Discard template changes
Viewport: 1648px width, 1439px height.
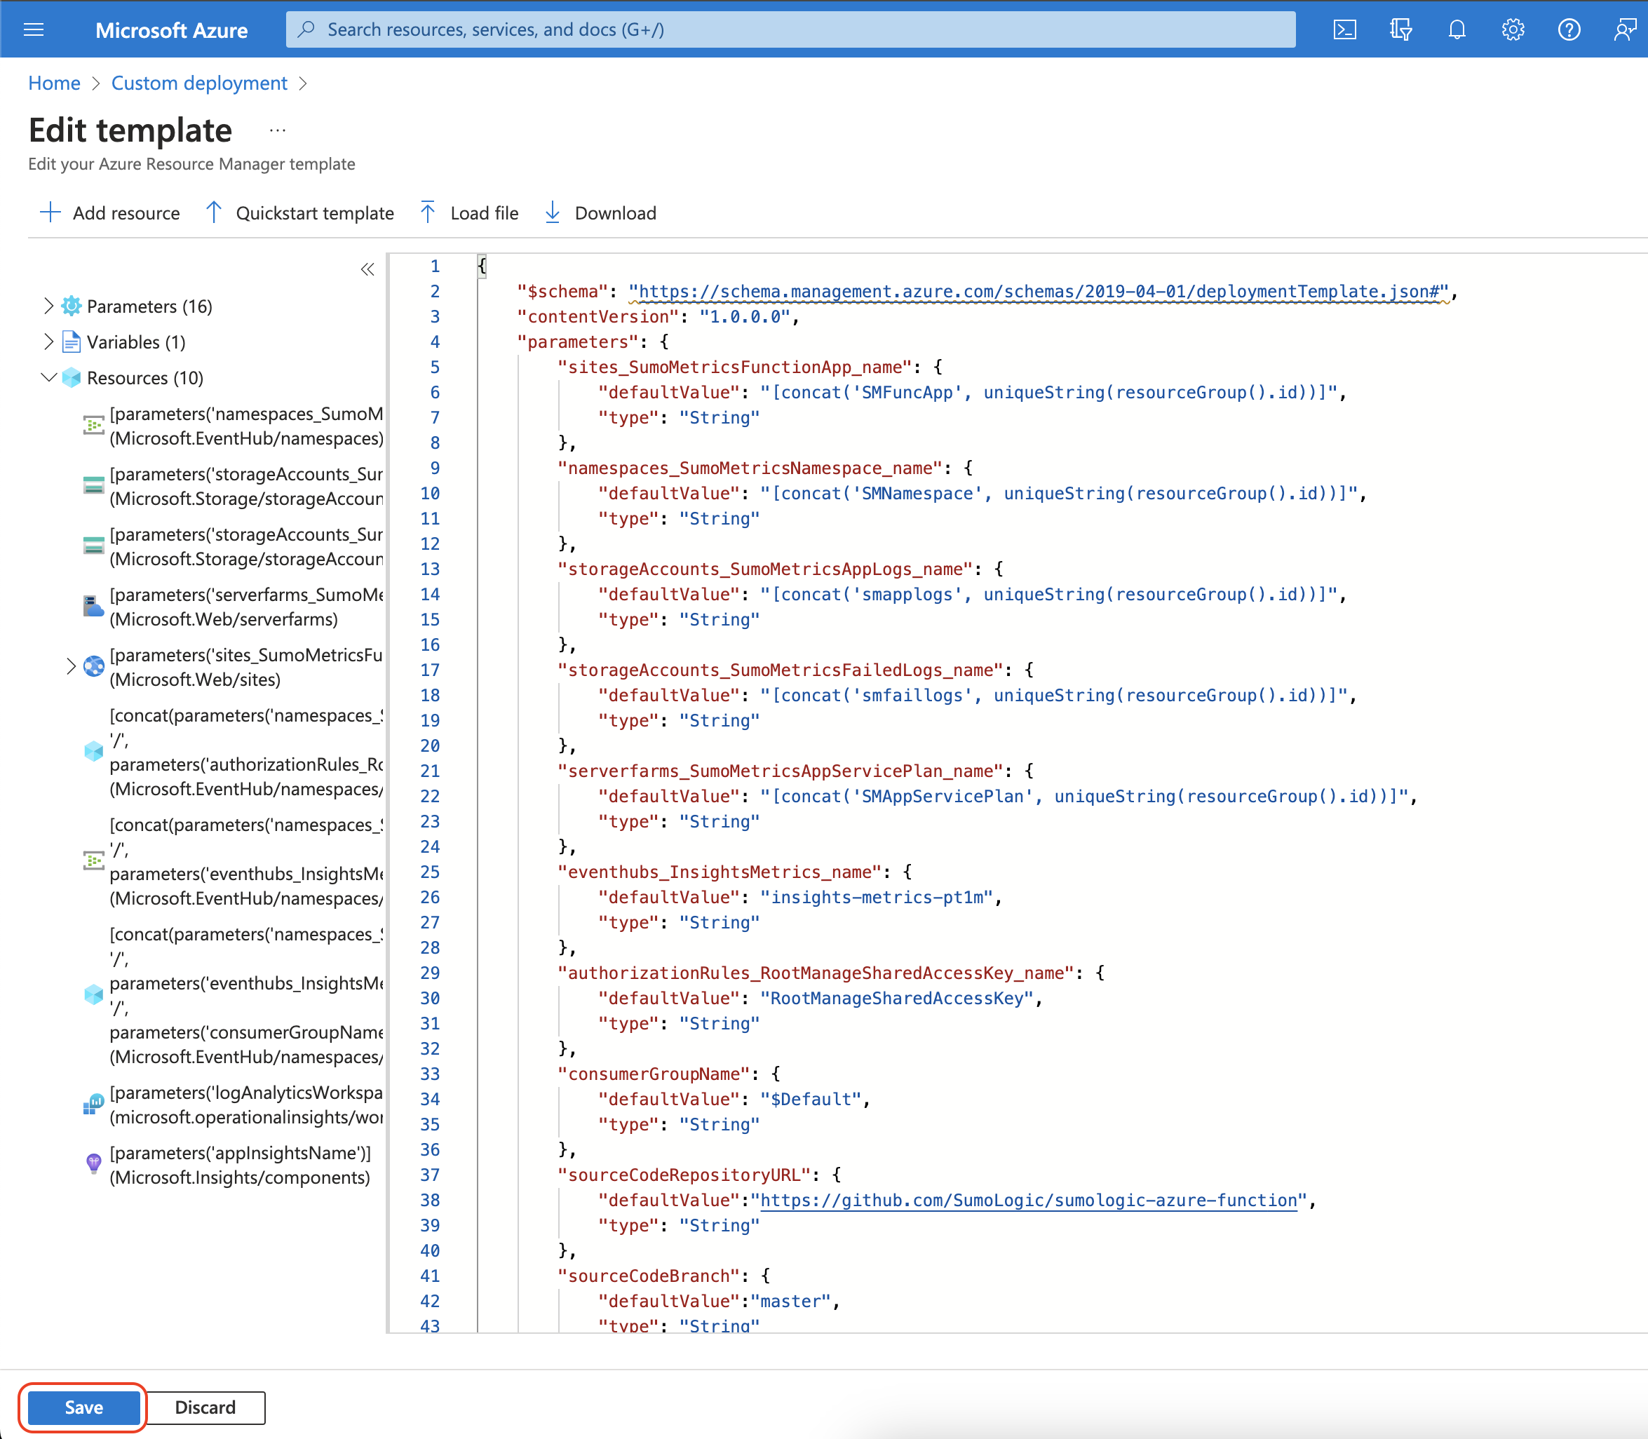(205, 1407)
